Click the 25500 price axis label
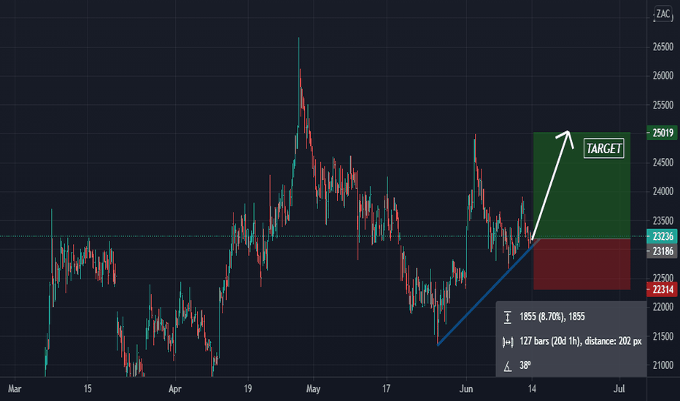Screen dimensions: 680x401 point(663,105)
